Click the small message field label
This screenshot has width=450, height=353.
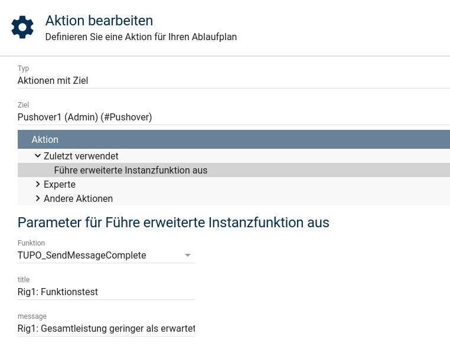point(32,316)
